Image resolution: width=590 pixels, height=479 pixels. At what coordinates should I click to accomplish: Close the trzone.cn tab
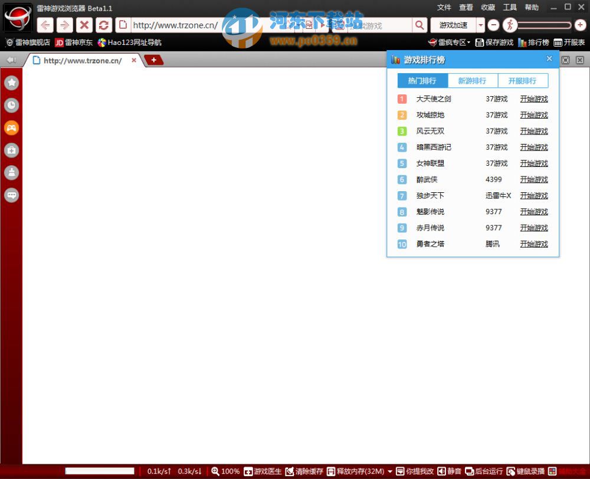(x=133, y=60)
